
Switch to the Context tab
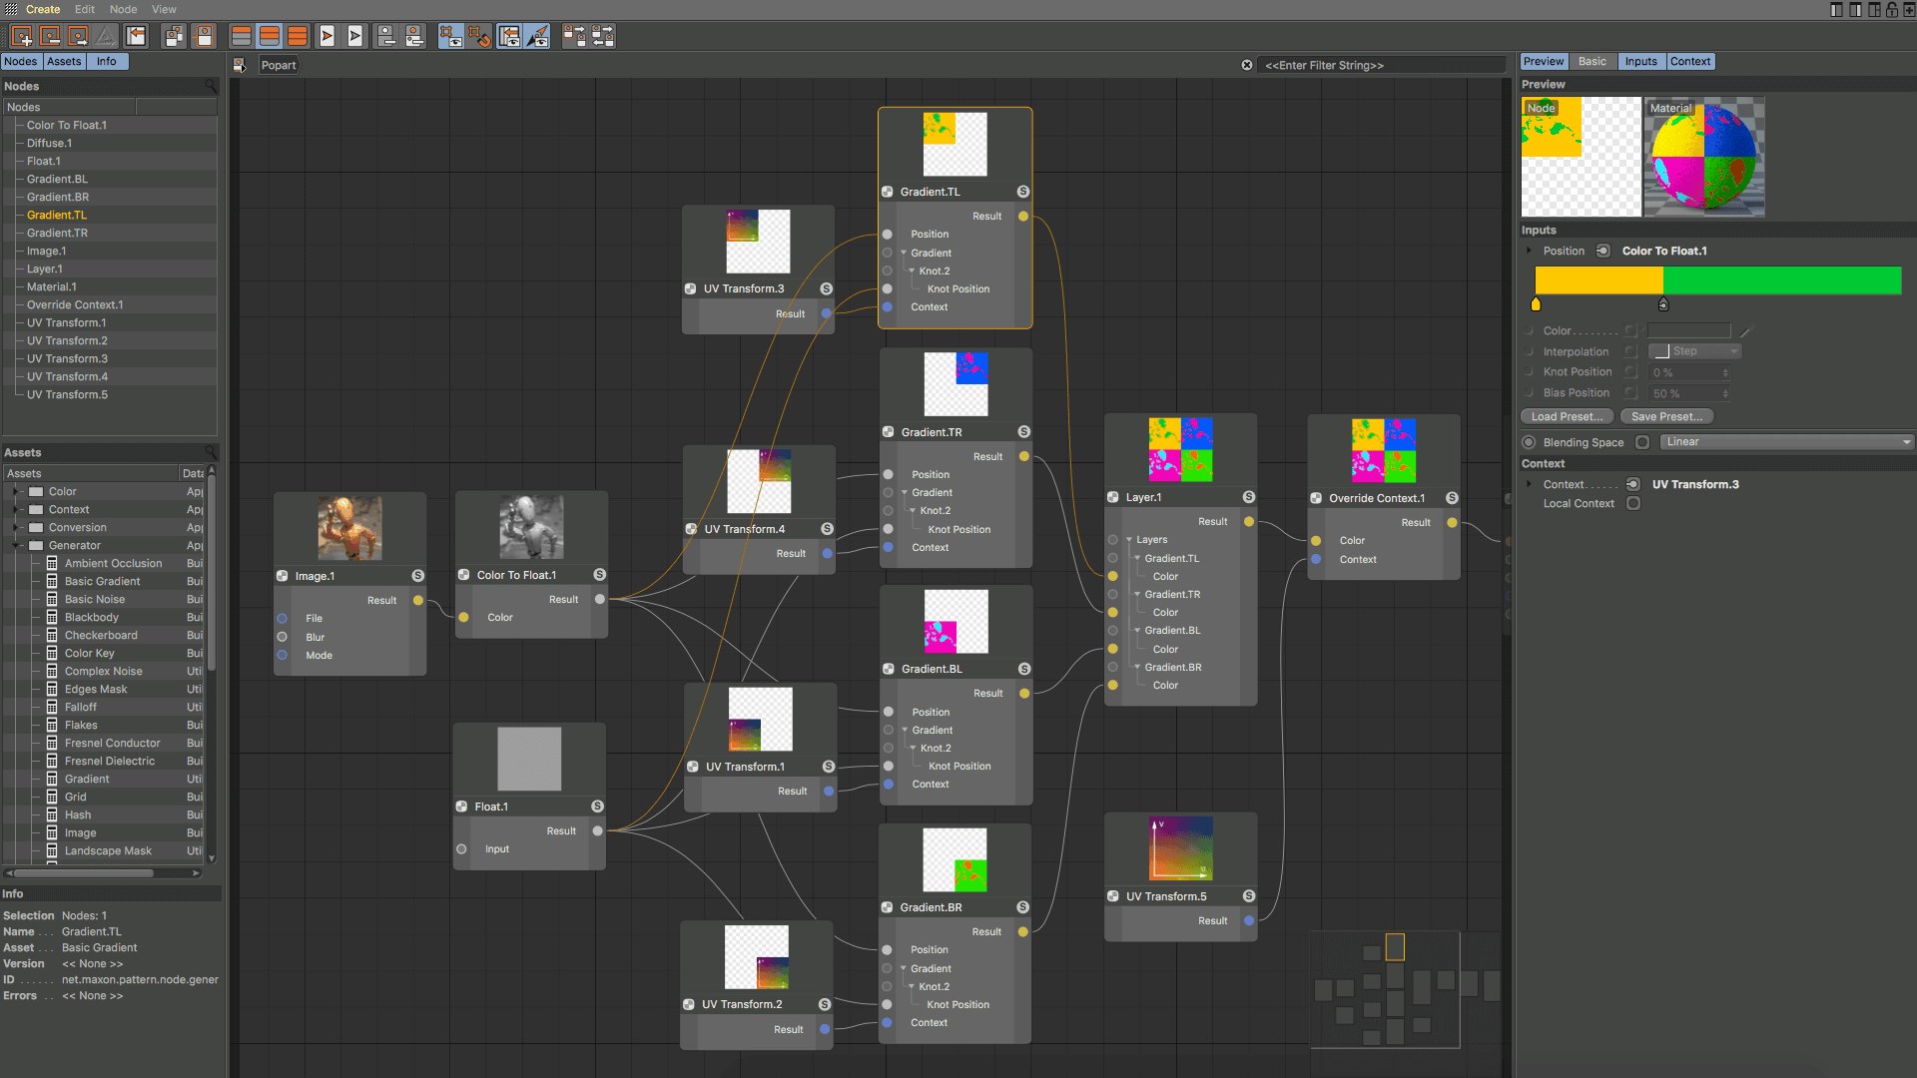1691,61
